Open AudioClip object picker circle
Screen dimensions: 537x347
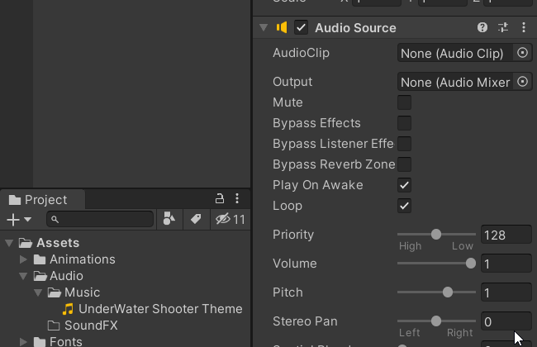[x=522, y=53]
